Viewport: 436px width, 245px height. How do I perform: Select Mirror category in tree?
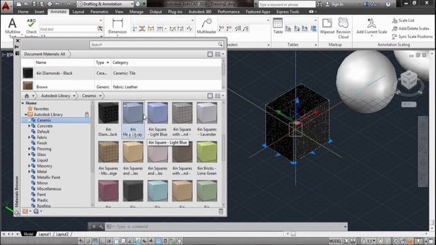click(x=42, y=183)
